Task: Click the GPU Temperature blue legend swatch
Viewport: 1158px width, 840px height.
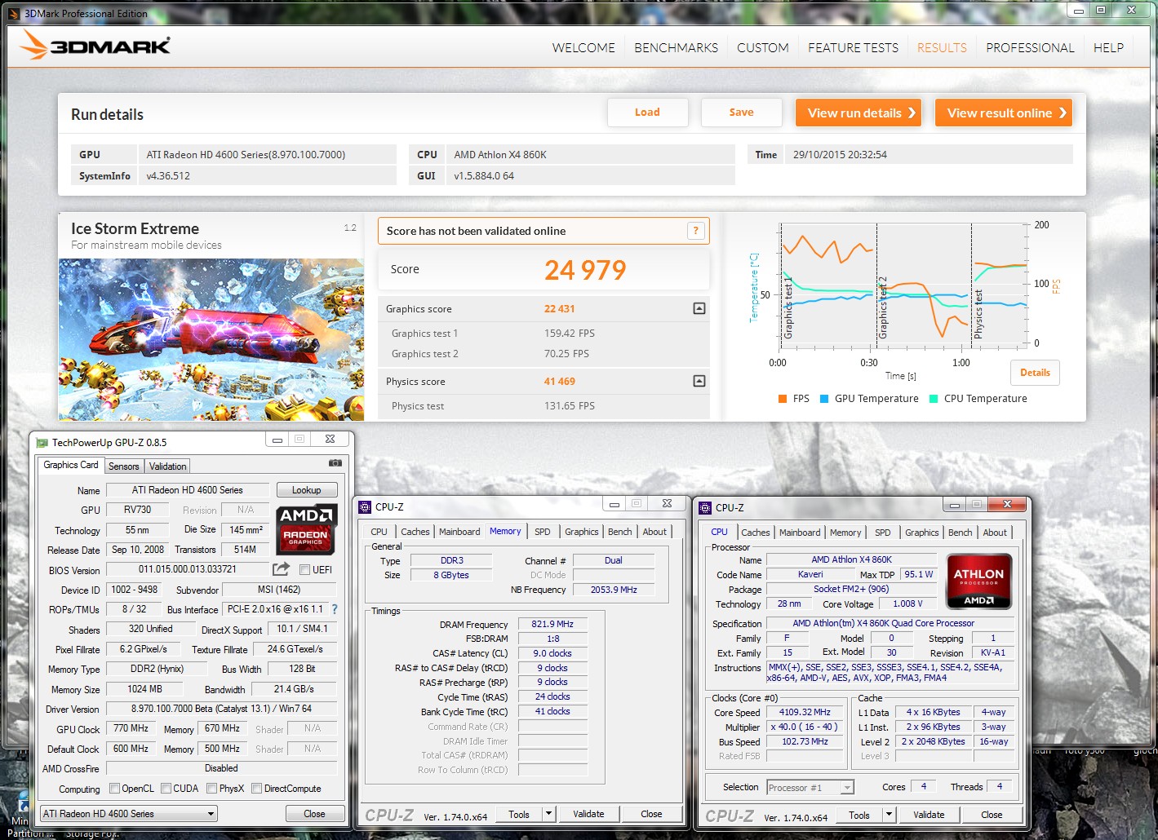Action: pos(824,399)
